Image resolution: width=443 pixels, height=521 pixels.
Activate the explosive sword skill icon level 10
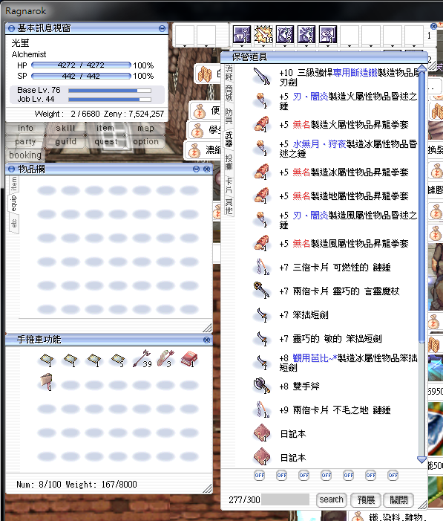click(263, 34)
